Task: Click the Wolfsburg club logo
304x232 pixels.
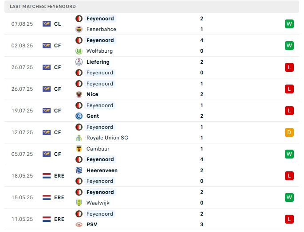Action: (x=79, y=51)
